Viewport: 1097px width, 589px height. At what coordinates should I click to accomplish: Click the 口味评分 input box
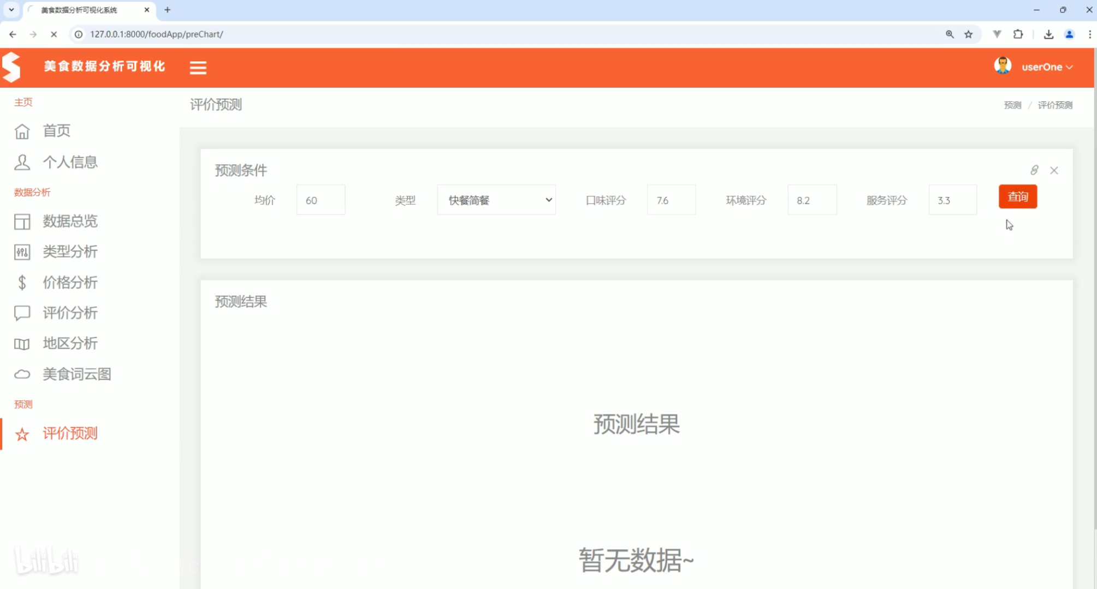[x=671, y=200]
